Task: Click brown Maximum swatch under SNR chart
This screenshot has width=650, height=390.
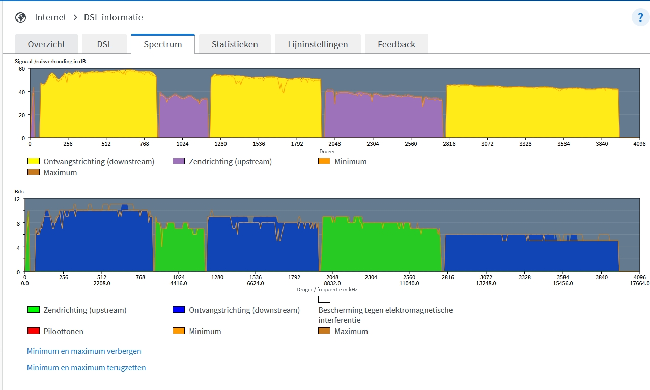Action: coord(34,172)
